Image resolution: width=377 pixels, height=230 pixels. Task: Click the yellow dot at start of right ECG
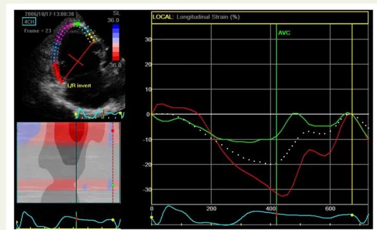[x=152, y=217]
